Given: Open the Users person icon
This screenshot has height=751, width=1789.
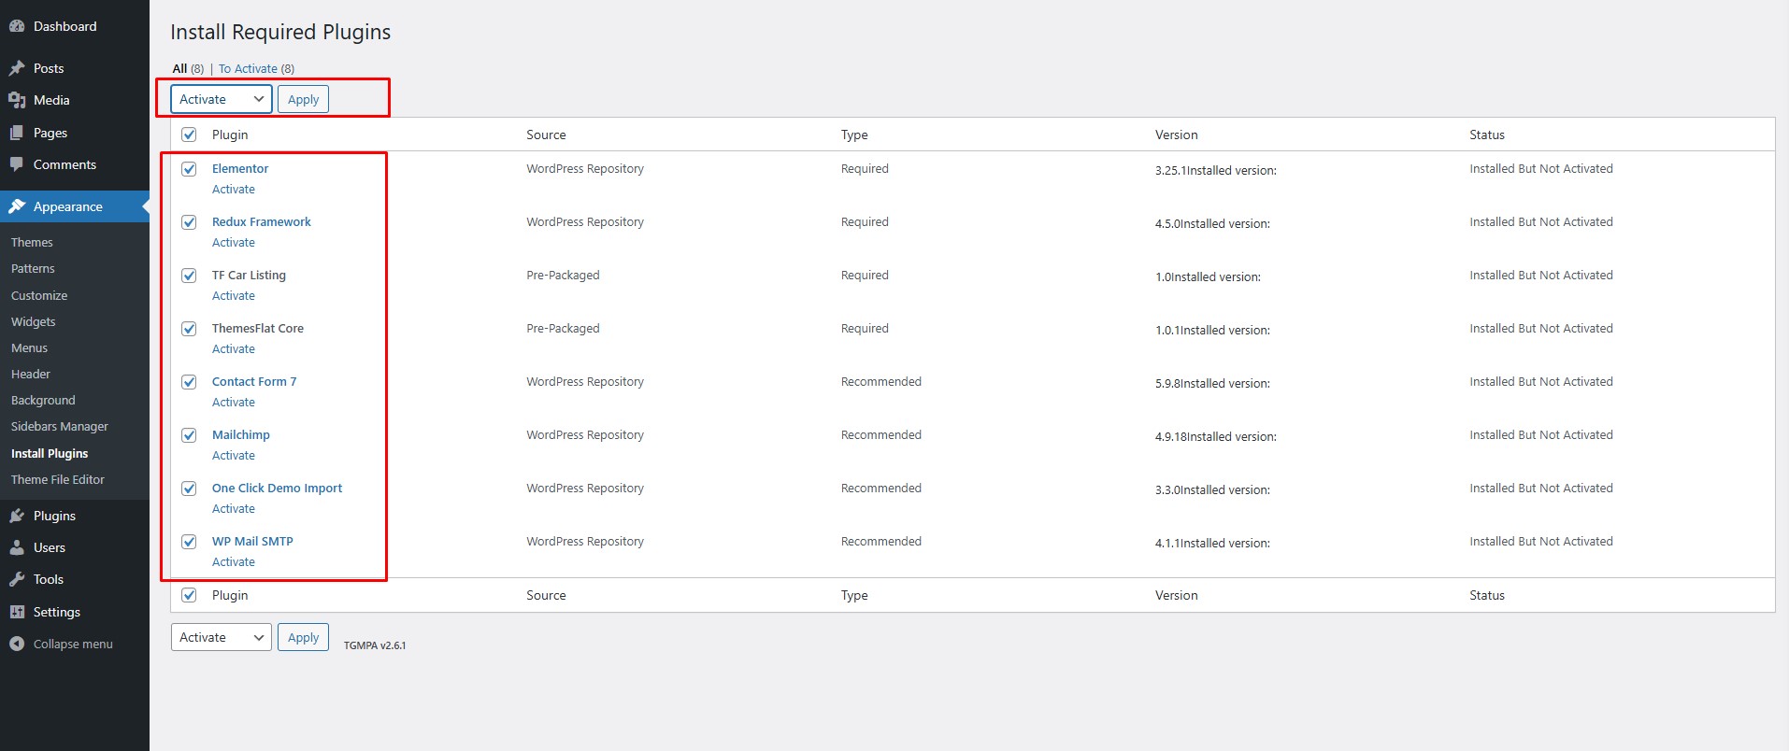Looking at the screenshot, I should coord(17,547).
